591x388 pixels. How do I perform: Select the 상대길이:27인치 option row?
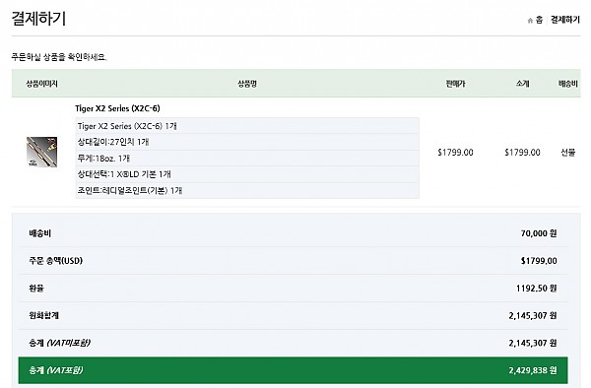pyautogui.click(x=247, y=142)
